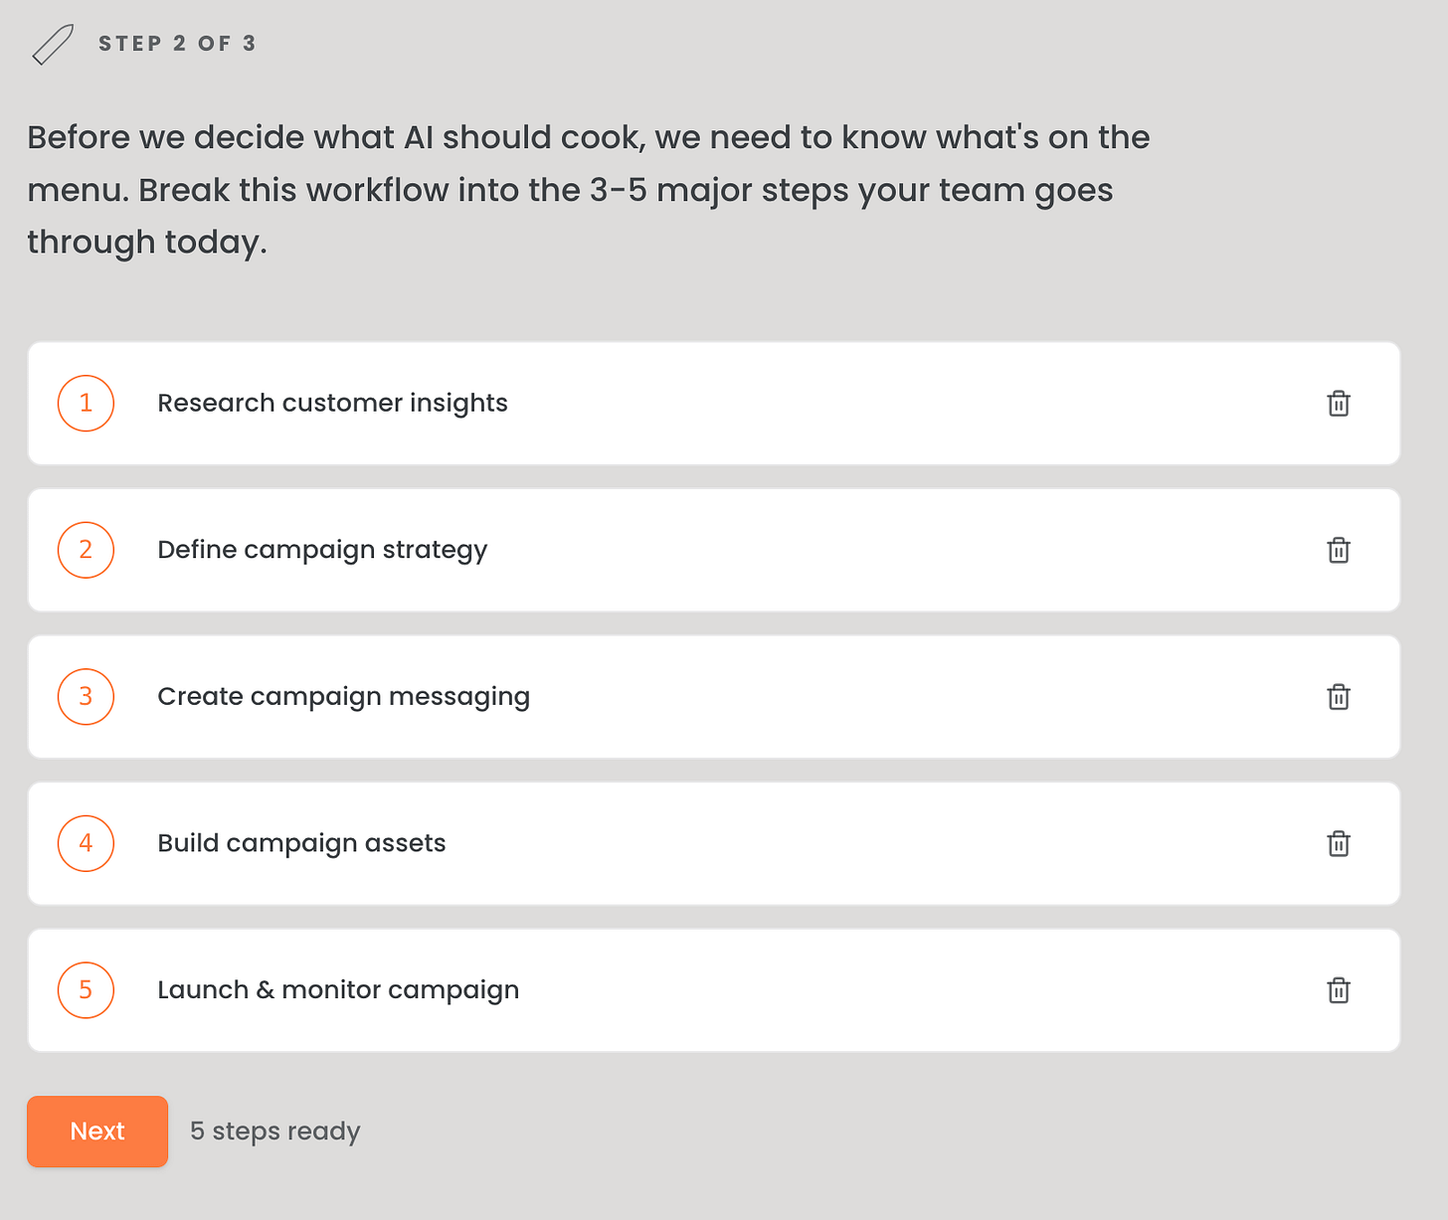Delete the Define campaign strategy step
The width and height of the screenshot is (1448, 1220).
coord(1339,550)
